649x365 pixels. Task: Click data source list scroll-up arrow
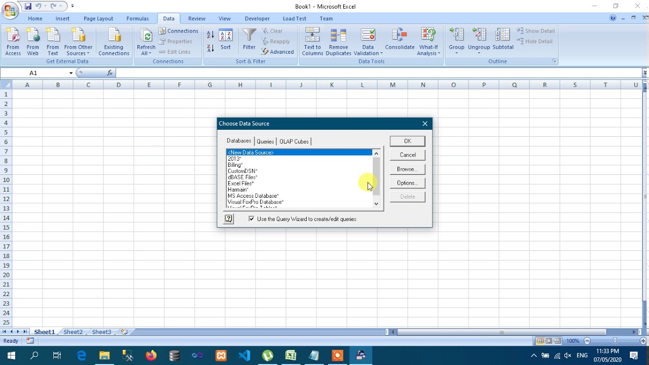(x=376, y=153)
